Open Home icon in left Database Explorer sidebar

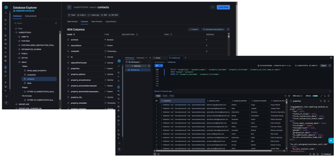click(x=6, y=20)
